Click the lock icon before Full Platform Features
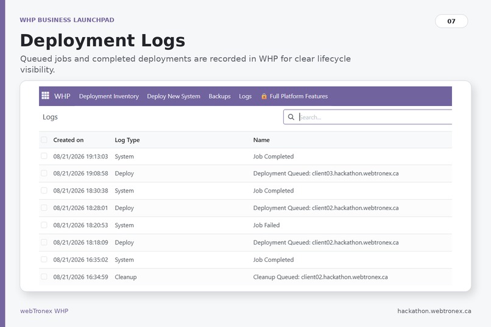The height and width of the screenshot is (327, 491). (x=264, y=96)
